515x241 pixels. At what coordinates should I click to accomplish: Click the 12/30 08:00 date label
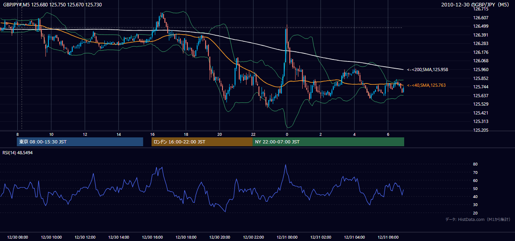click(17, 237)
